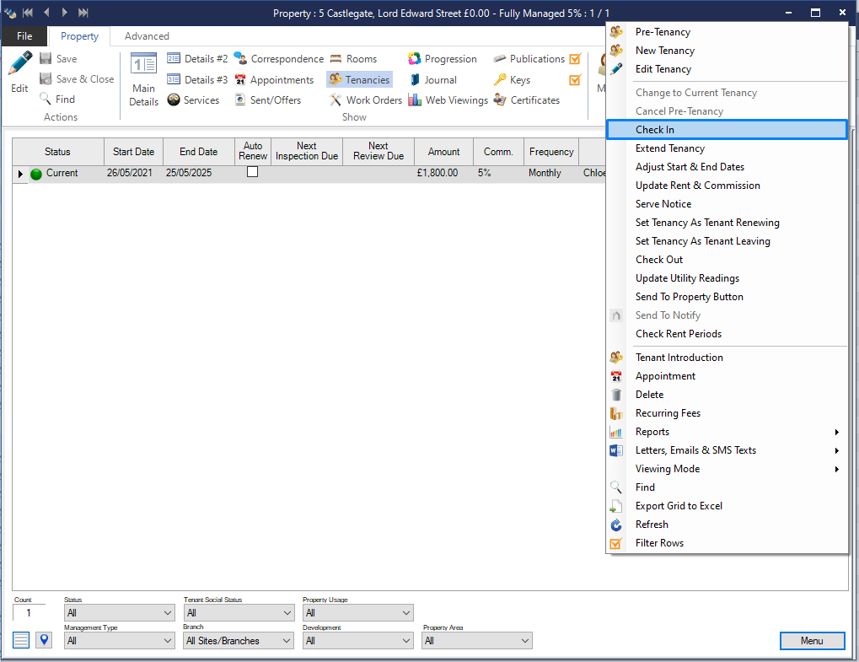Toggle orange checkbox beside Publications
This screenshot has height=662, width=859.
point(575,59)
